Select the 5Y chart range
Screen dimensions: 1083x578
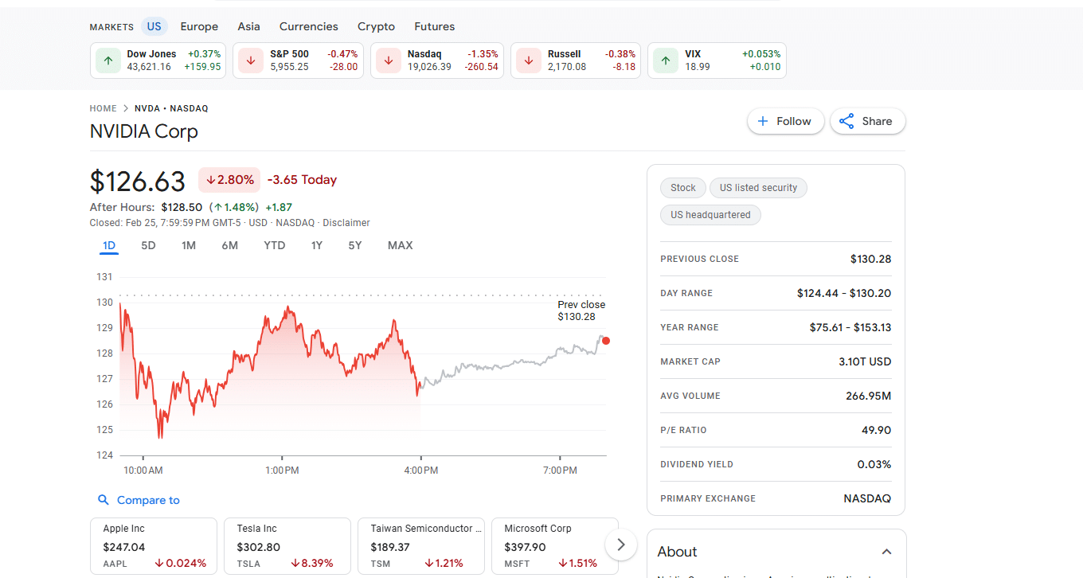[355, 245]
